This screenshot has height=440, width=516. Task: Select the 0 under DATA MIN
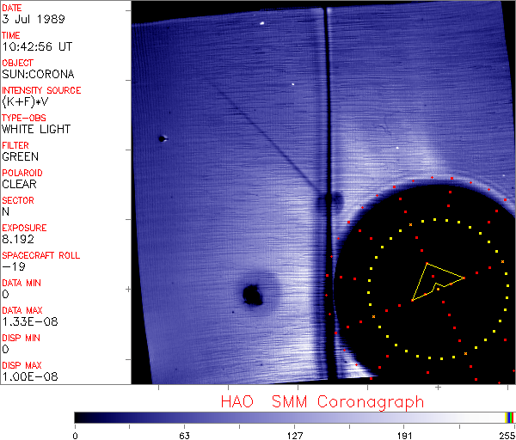(6, 294)
